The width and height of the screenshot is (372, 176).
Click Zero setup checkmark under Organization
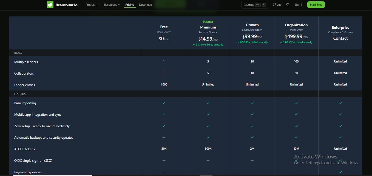(296, 126)
